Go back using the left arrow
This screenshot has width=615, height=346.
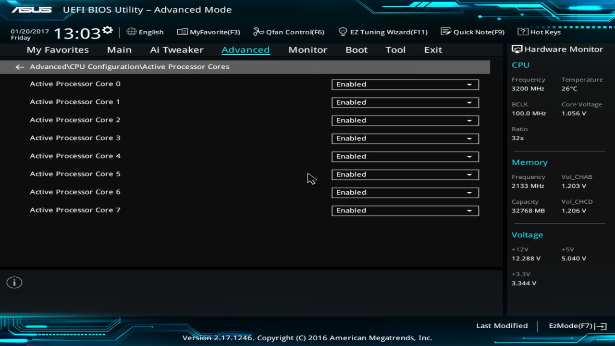click(x=19, y=67)
